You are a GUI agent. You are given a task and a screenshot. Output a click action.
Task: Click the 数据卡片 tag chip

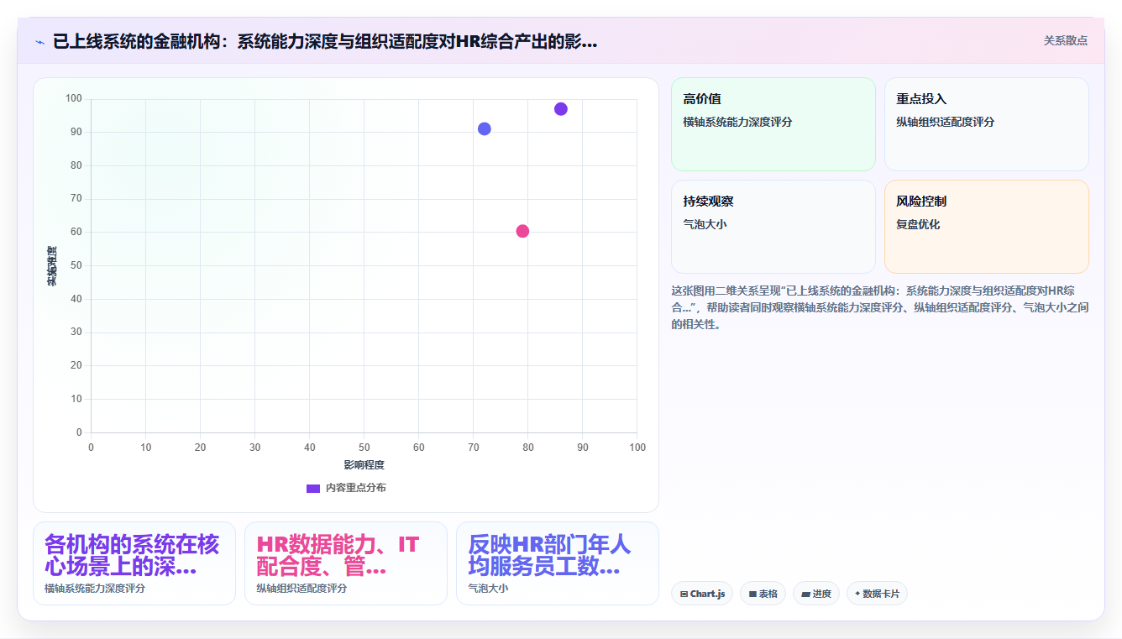click(877, 594)
